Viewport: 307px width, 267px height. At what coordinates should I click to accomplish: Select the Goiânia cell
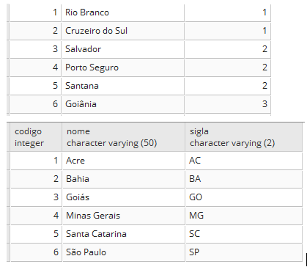pyautogui.click(x=123, y=104)
